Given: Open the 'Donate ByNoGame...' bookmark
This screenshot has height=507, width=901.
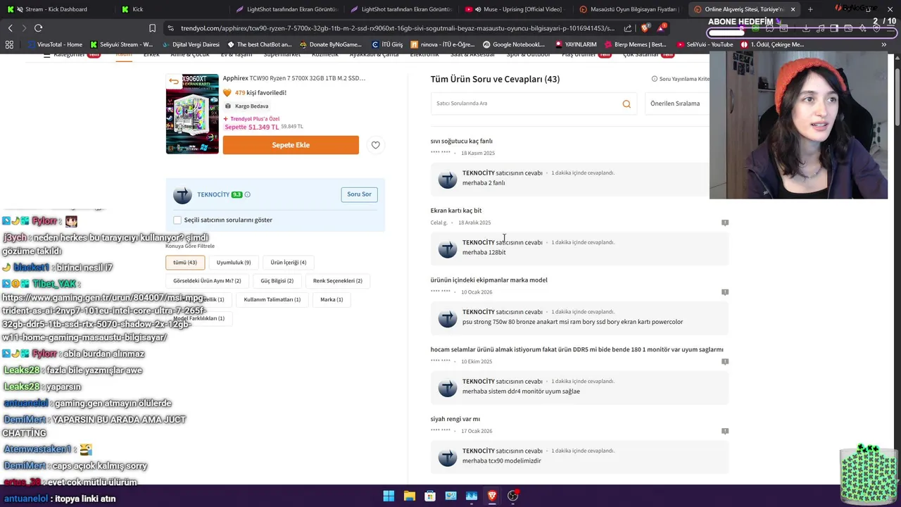Looking at the screenshot, I should point(329,44).
